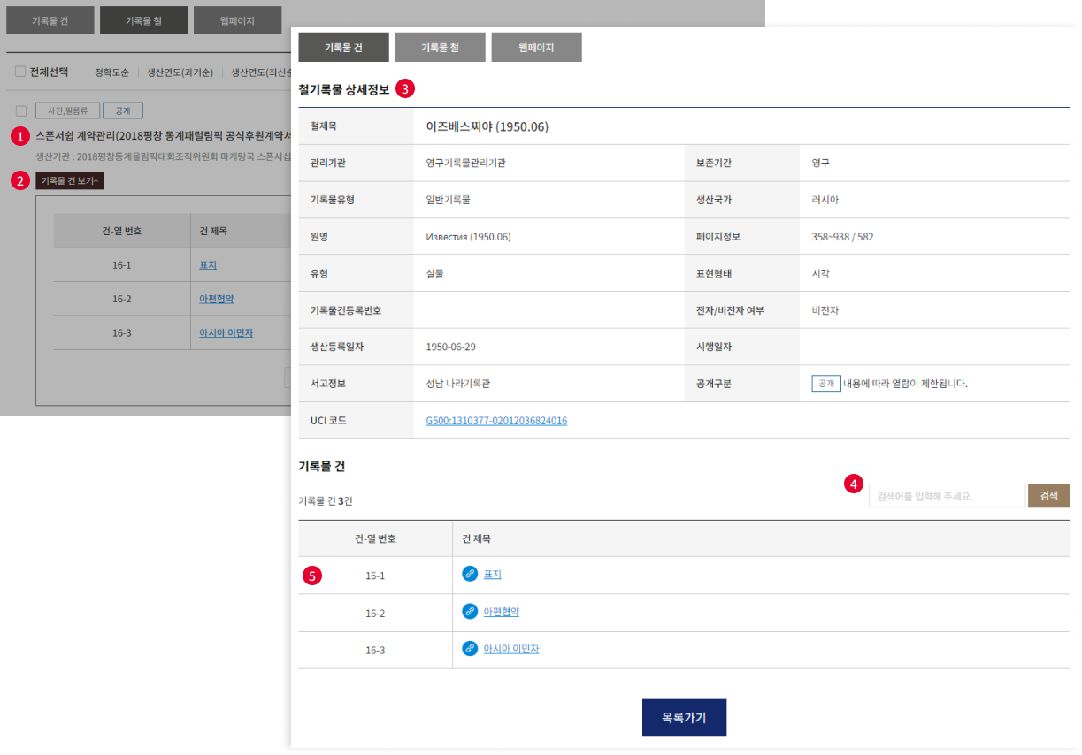Sort results by 정확도순
This screenshot has height=755, width=1082.
point(111,72)
